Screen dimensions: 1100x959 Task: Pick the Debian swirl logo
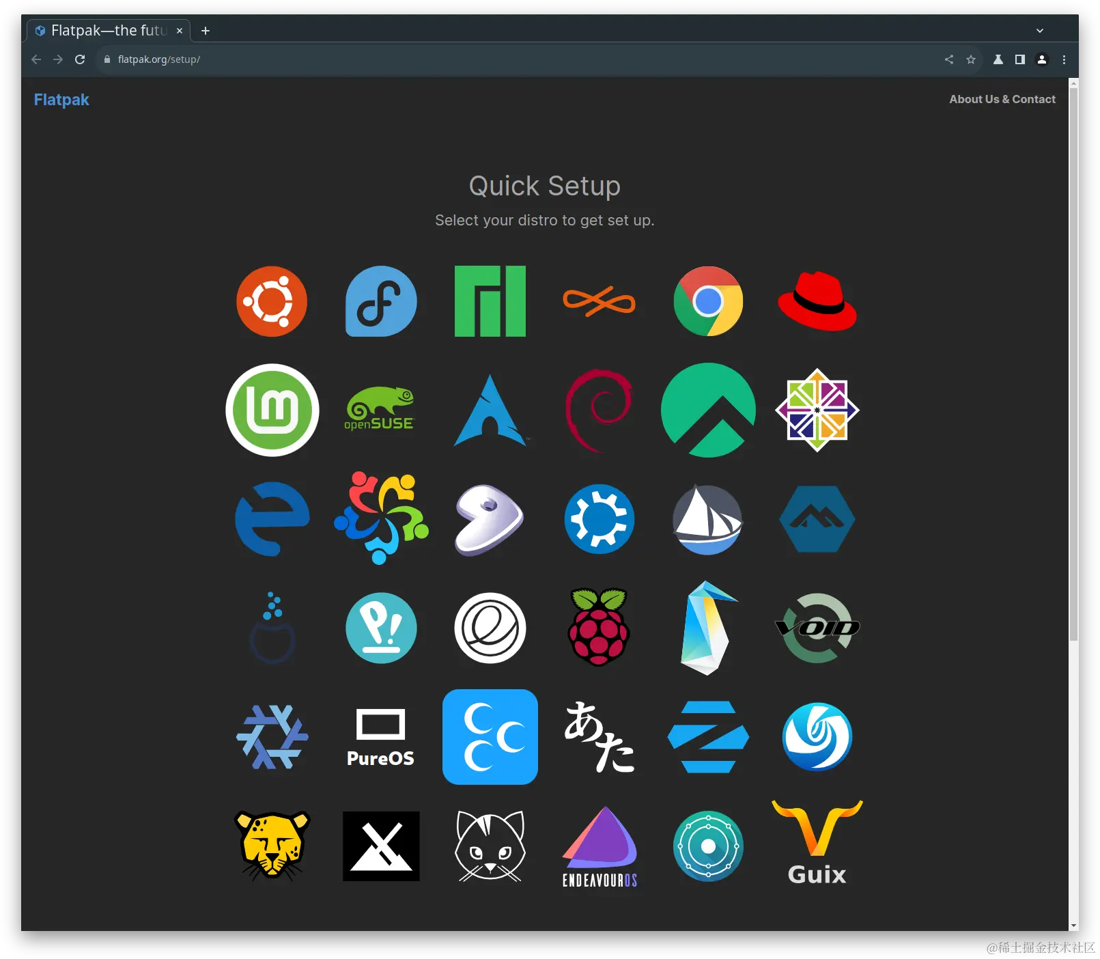[x=599, y=411]
